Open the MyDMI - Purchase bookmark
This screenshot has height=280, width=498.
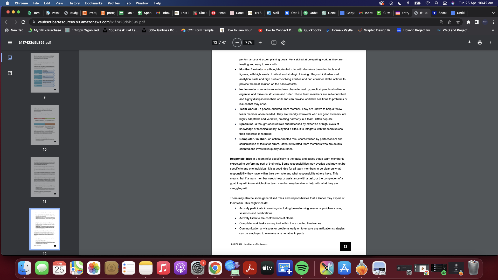[x=45, y=30]
